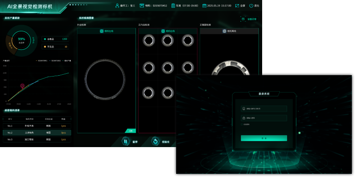Click the pause hexagon icon
This screenshot has height=178, width=356.
pyautogui.click(x=126, y=141)
